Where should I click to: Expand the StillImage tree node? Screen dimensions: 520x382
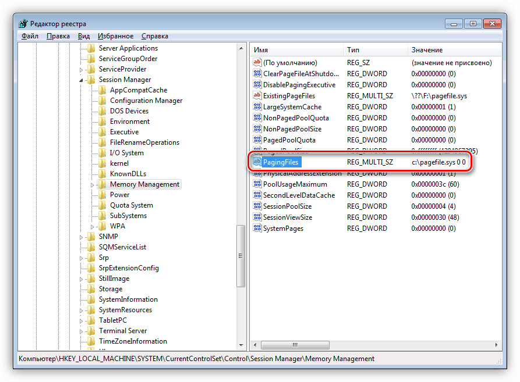[x=82, y=279]
